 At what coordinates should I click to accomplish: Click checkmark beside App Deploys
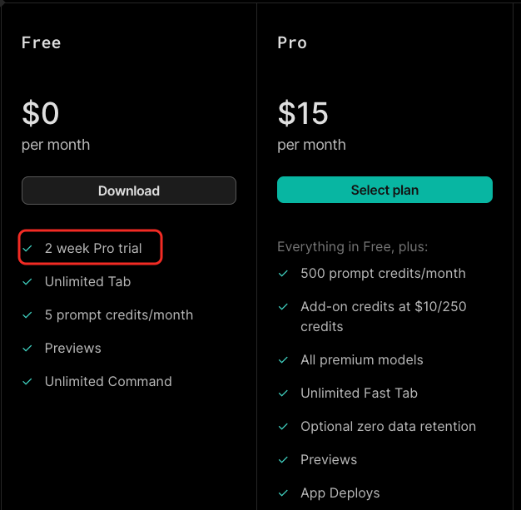coord(283,493)
